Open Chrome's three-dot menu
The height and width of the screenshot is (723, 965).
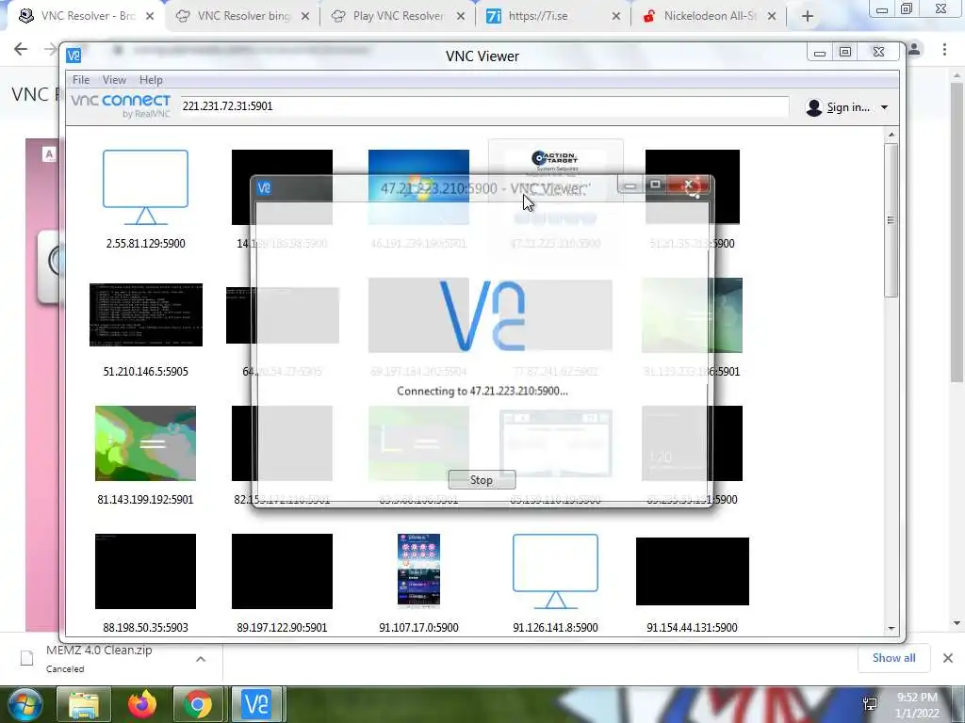pyautogui.click(x=944, y=49)
